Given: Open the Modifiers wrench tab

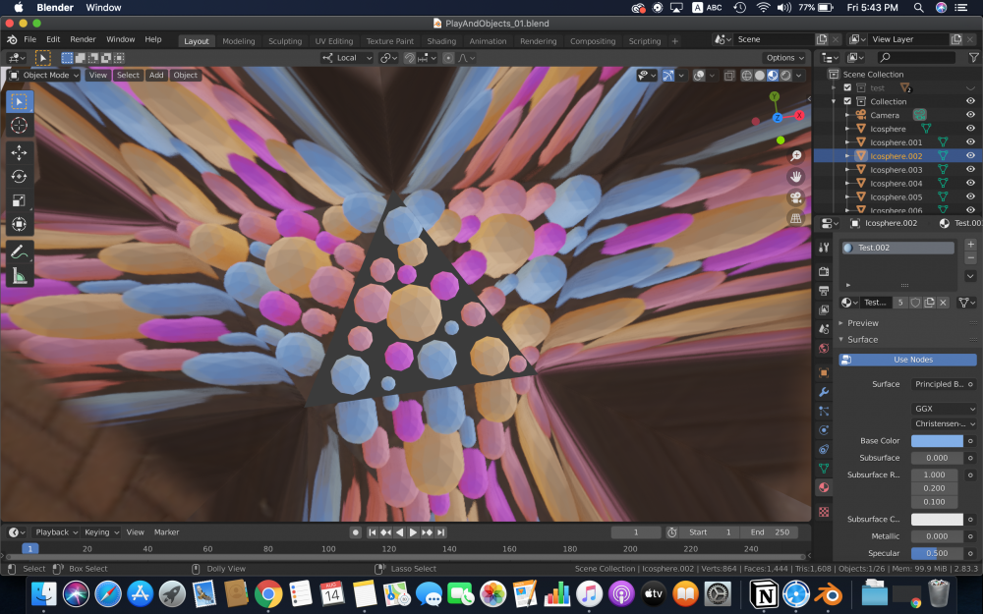Looking at the screenshot, I should click(824, 392).
